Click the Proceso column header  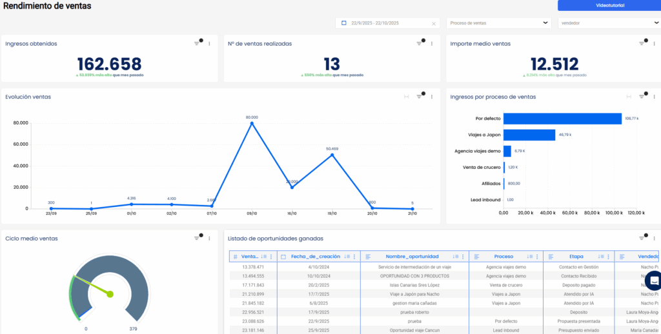click(503, 257)
